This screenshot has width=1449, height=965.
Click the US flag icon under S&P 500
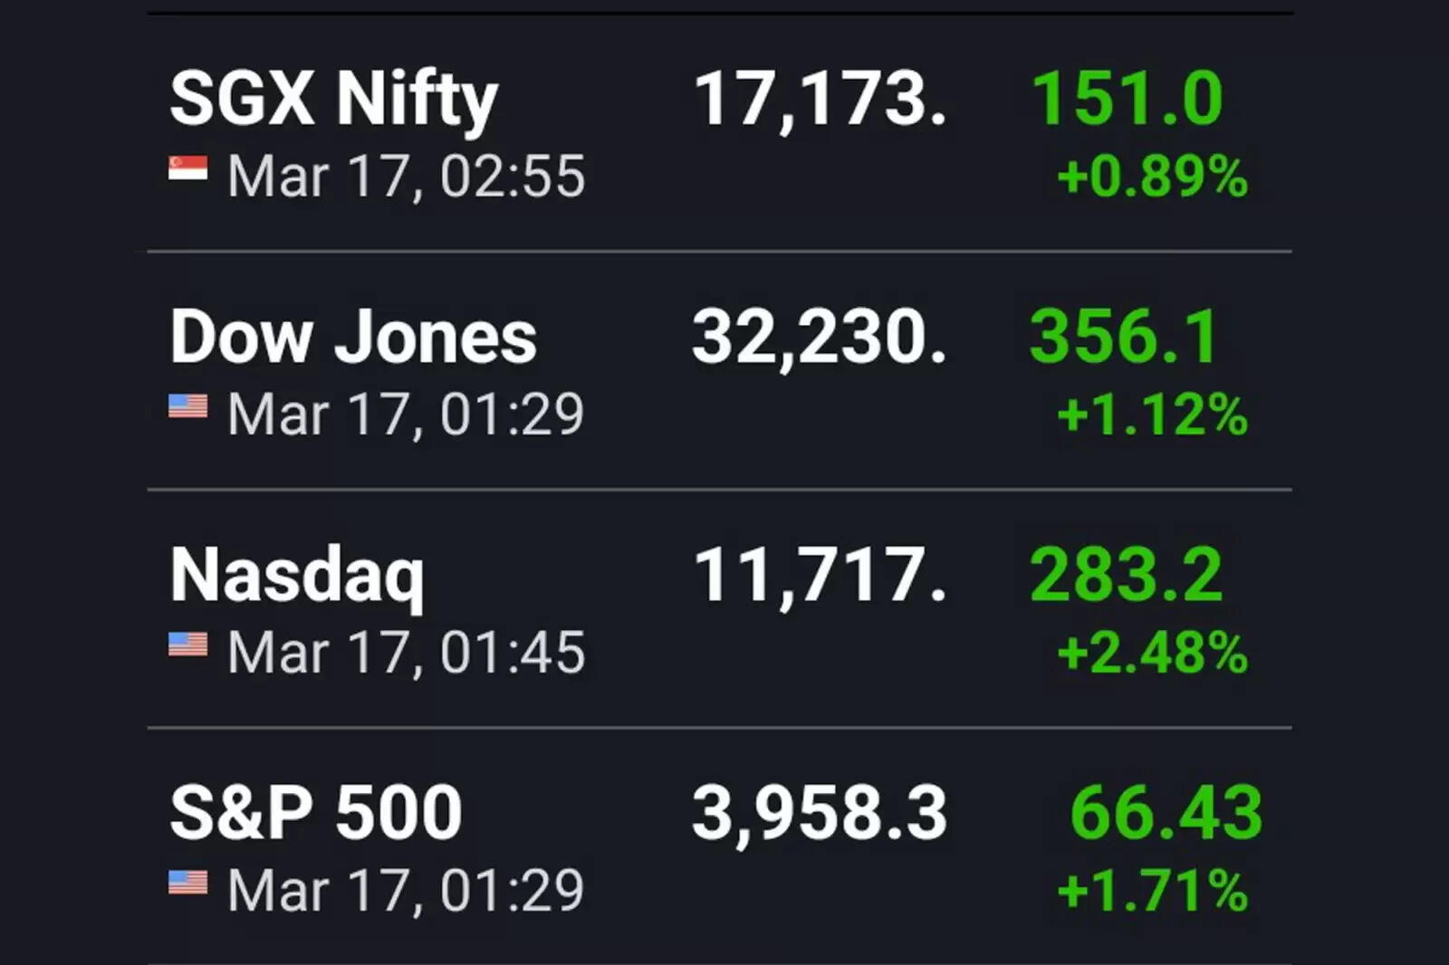[187, 883]
